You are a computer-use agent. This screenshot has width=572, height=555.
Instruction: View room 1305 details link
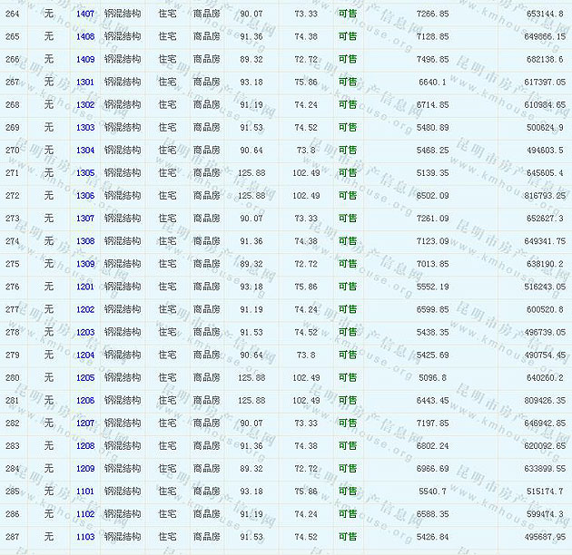(85, 172)
